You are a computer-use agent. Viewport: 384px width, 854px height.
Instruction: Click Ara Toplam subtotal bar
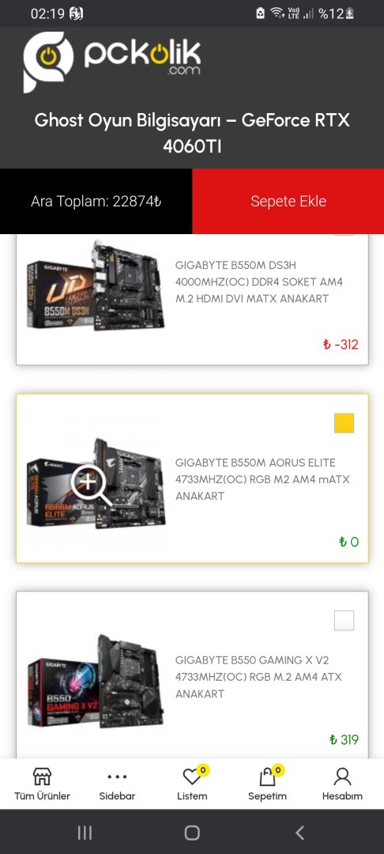pyautogui.click(x=96, y=201)
